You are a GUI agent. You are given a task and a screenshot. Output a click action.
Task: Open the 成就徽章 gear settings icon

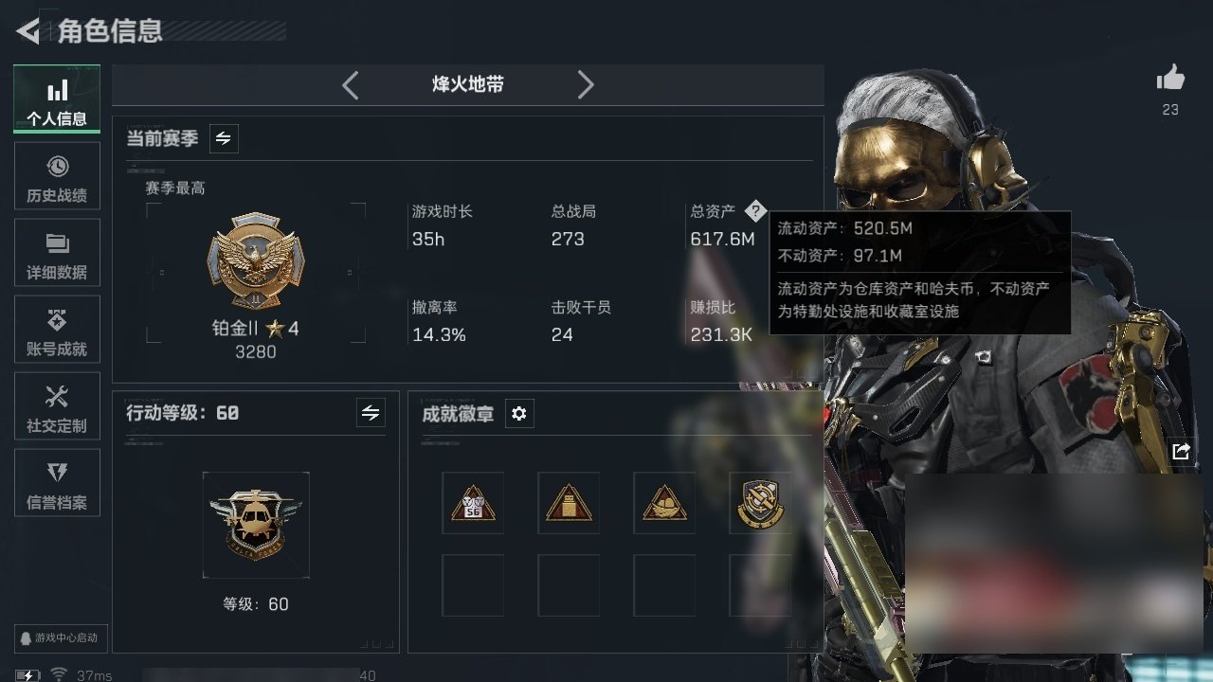(x=519, y=414)
